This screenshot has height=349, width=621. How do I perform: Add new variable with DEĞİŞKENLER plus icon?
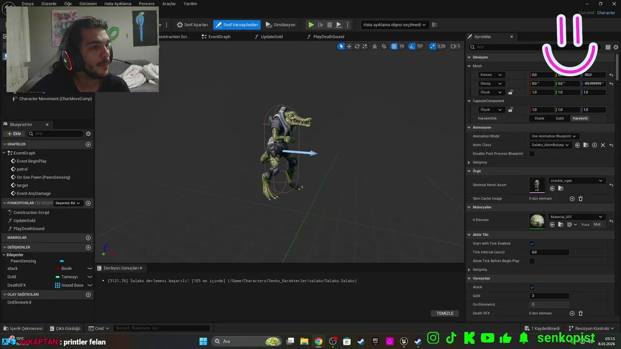88,247
